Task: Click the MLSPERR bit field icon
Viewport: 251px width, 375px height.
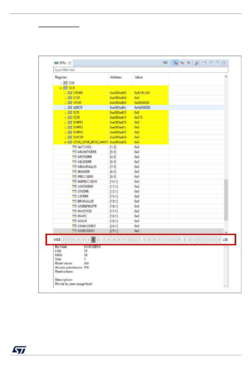Action: click(74, 162)
